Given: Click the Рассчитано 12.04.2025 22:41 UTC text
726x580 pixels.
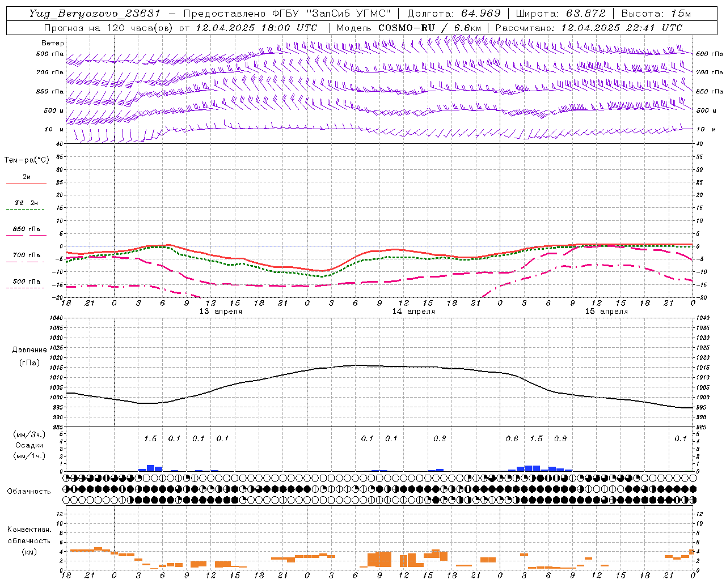Looking at the screenshot, I should click(589, 28).
